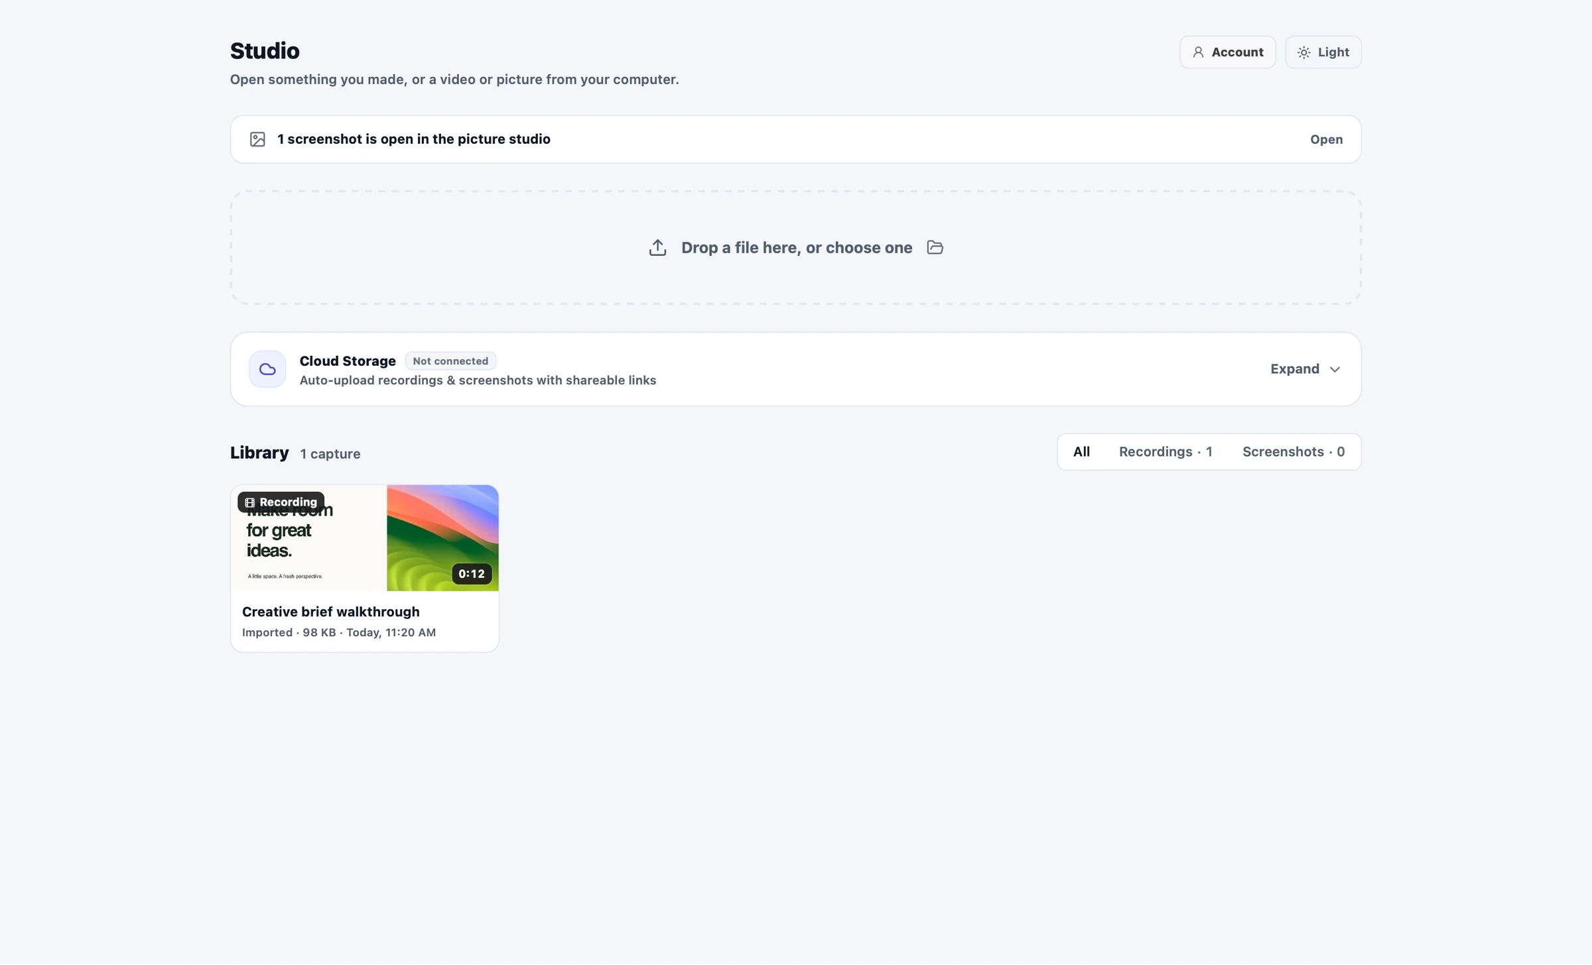Switch to the Recordings · 1 tab
This screenshot has height=965, width=1592.
coord(1165,452)
